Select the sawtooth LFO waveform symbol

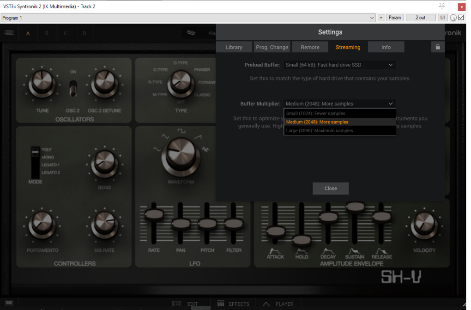[198, 137]
